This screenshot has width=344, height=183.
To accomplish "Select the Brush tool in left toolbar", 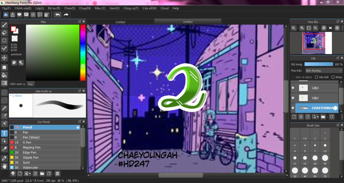I will tap(4, 25).
